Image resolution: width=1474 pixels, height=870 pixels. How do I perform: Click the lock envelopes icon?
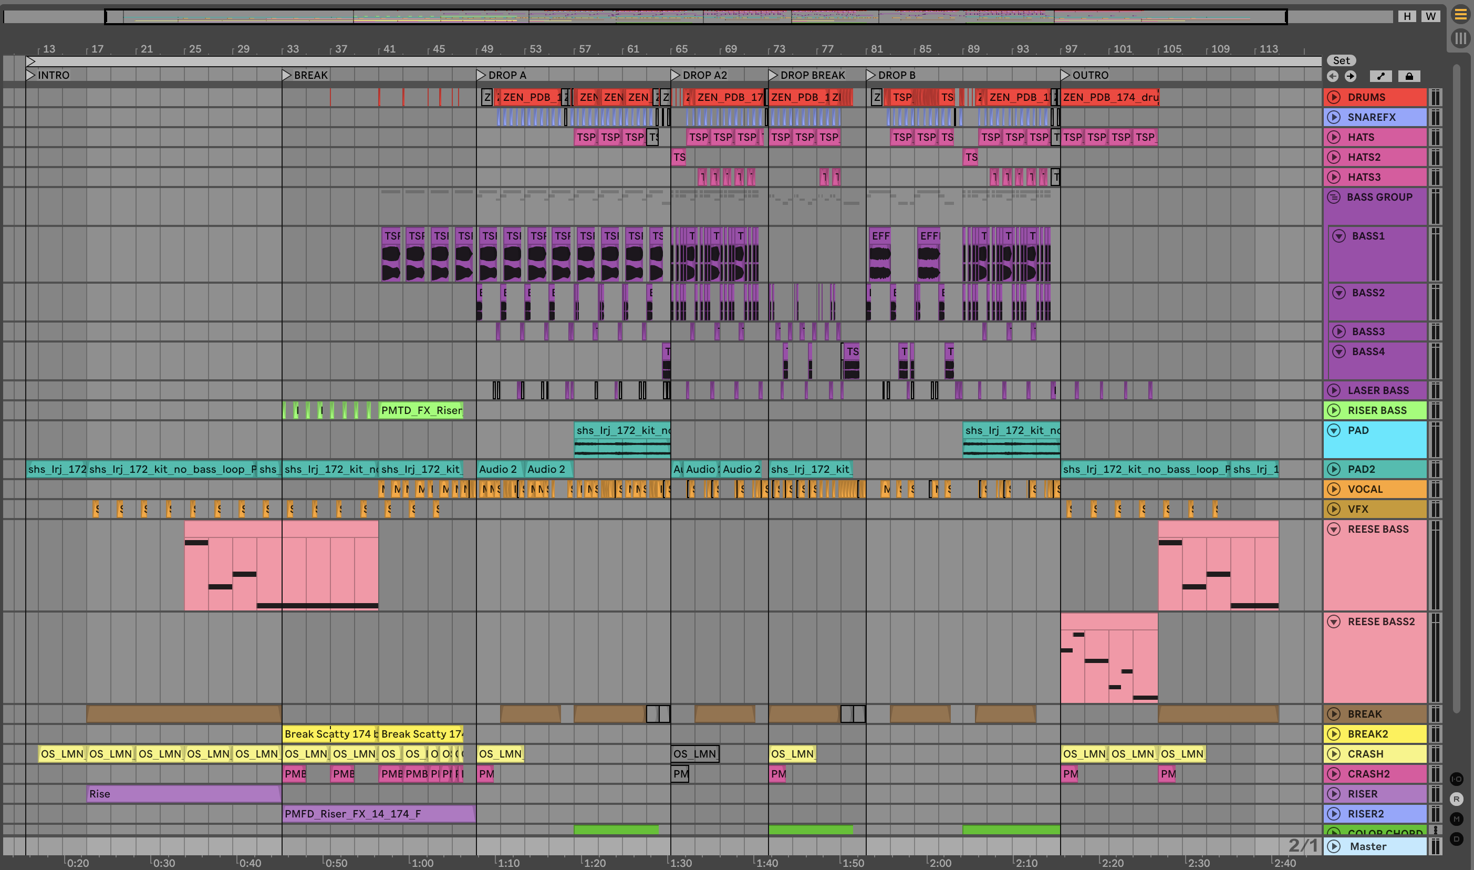[x=1409, y=76]
